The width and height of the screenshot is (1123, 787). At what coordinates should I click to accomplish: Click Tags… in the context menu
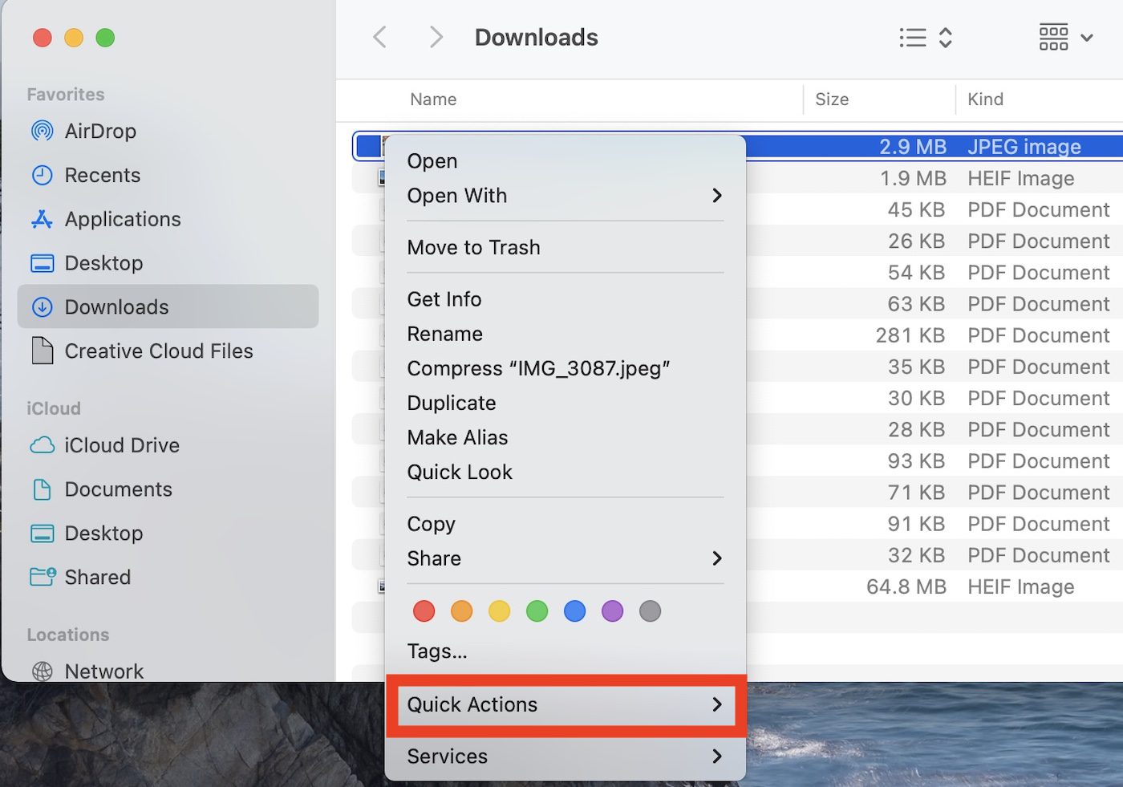tap(437, 651)
